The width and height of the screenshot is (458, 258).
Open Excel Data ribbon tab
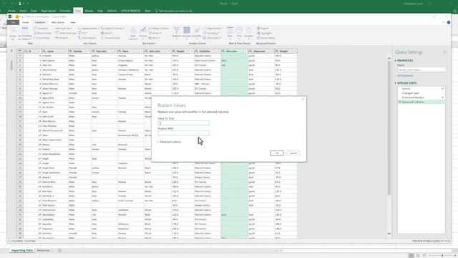(78, 11)
